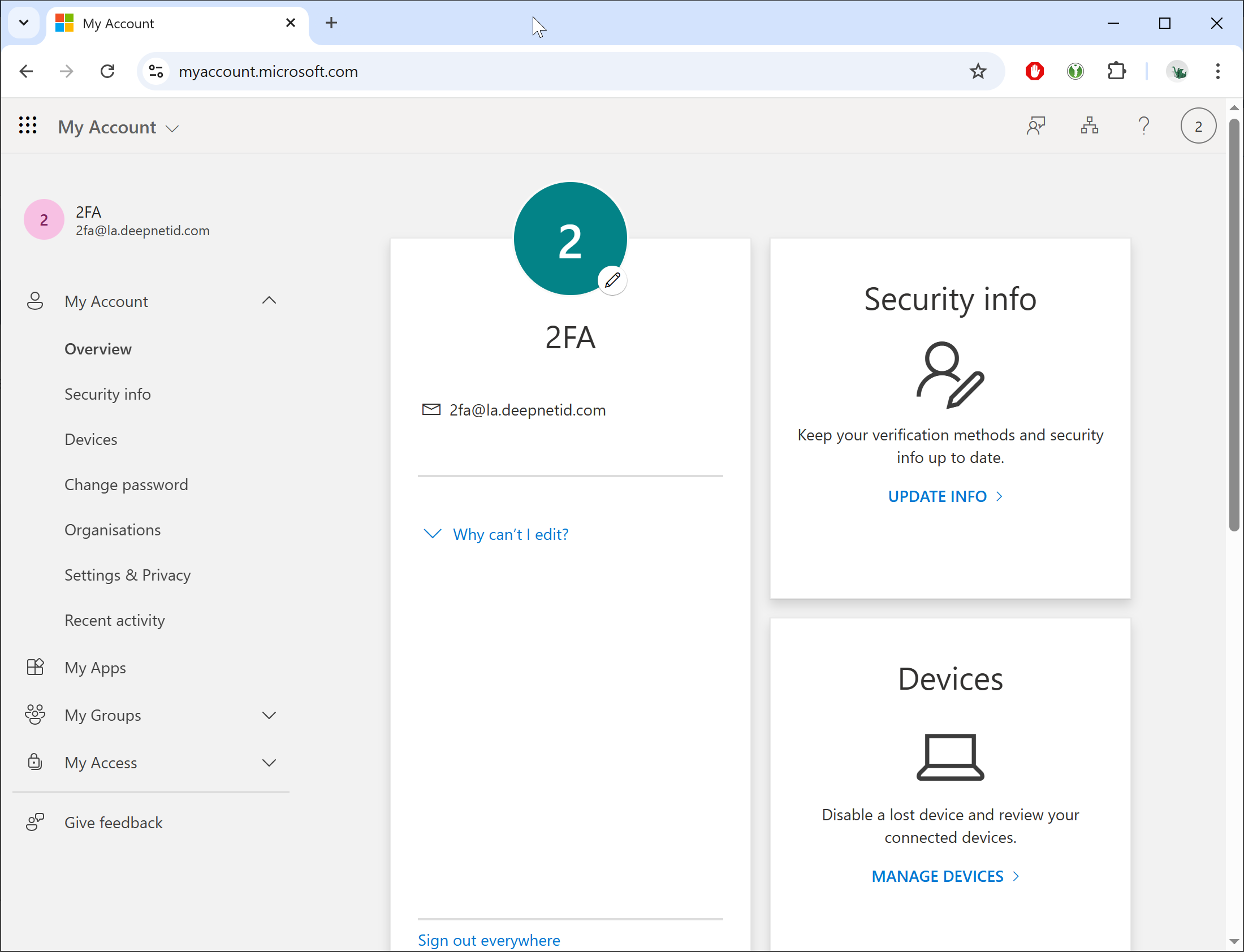
Task: Open the organisation chart icon in header
Action: (x=1089, y=126)
